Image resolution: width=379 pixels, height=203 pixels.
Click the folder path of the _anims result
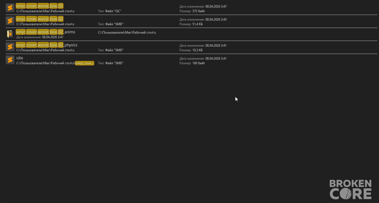127,32
